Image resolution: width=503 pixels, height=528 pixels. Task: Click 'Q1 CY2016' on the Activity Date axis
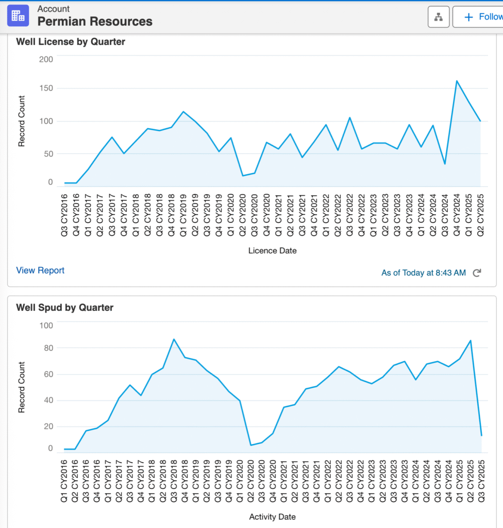point(64,481)
